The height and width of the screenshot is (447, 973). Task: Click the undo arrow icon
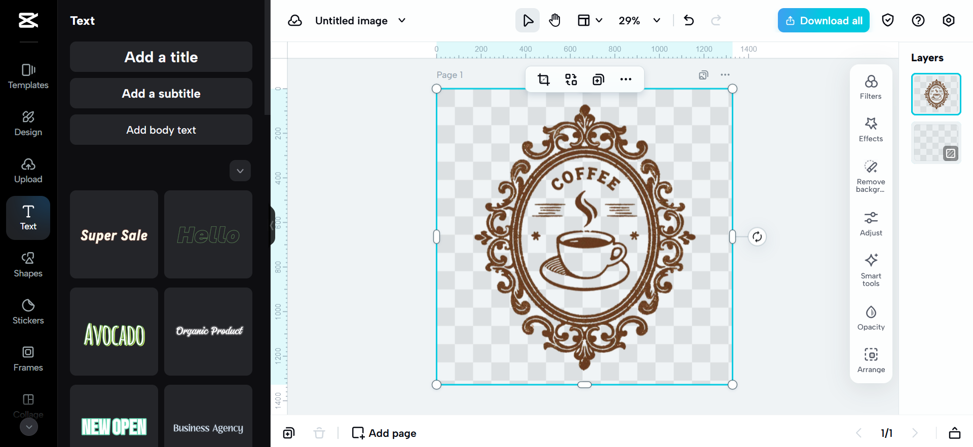689,21
